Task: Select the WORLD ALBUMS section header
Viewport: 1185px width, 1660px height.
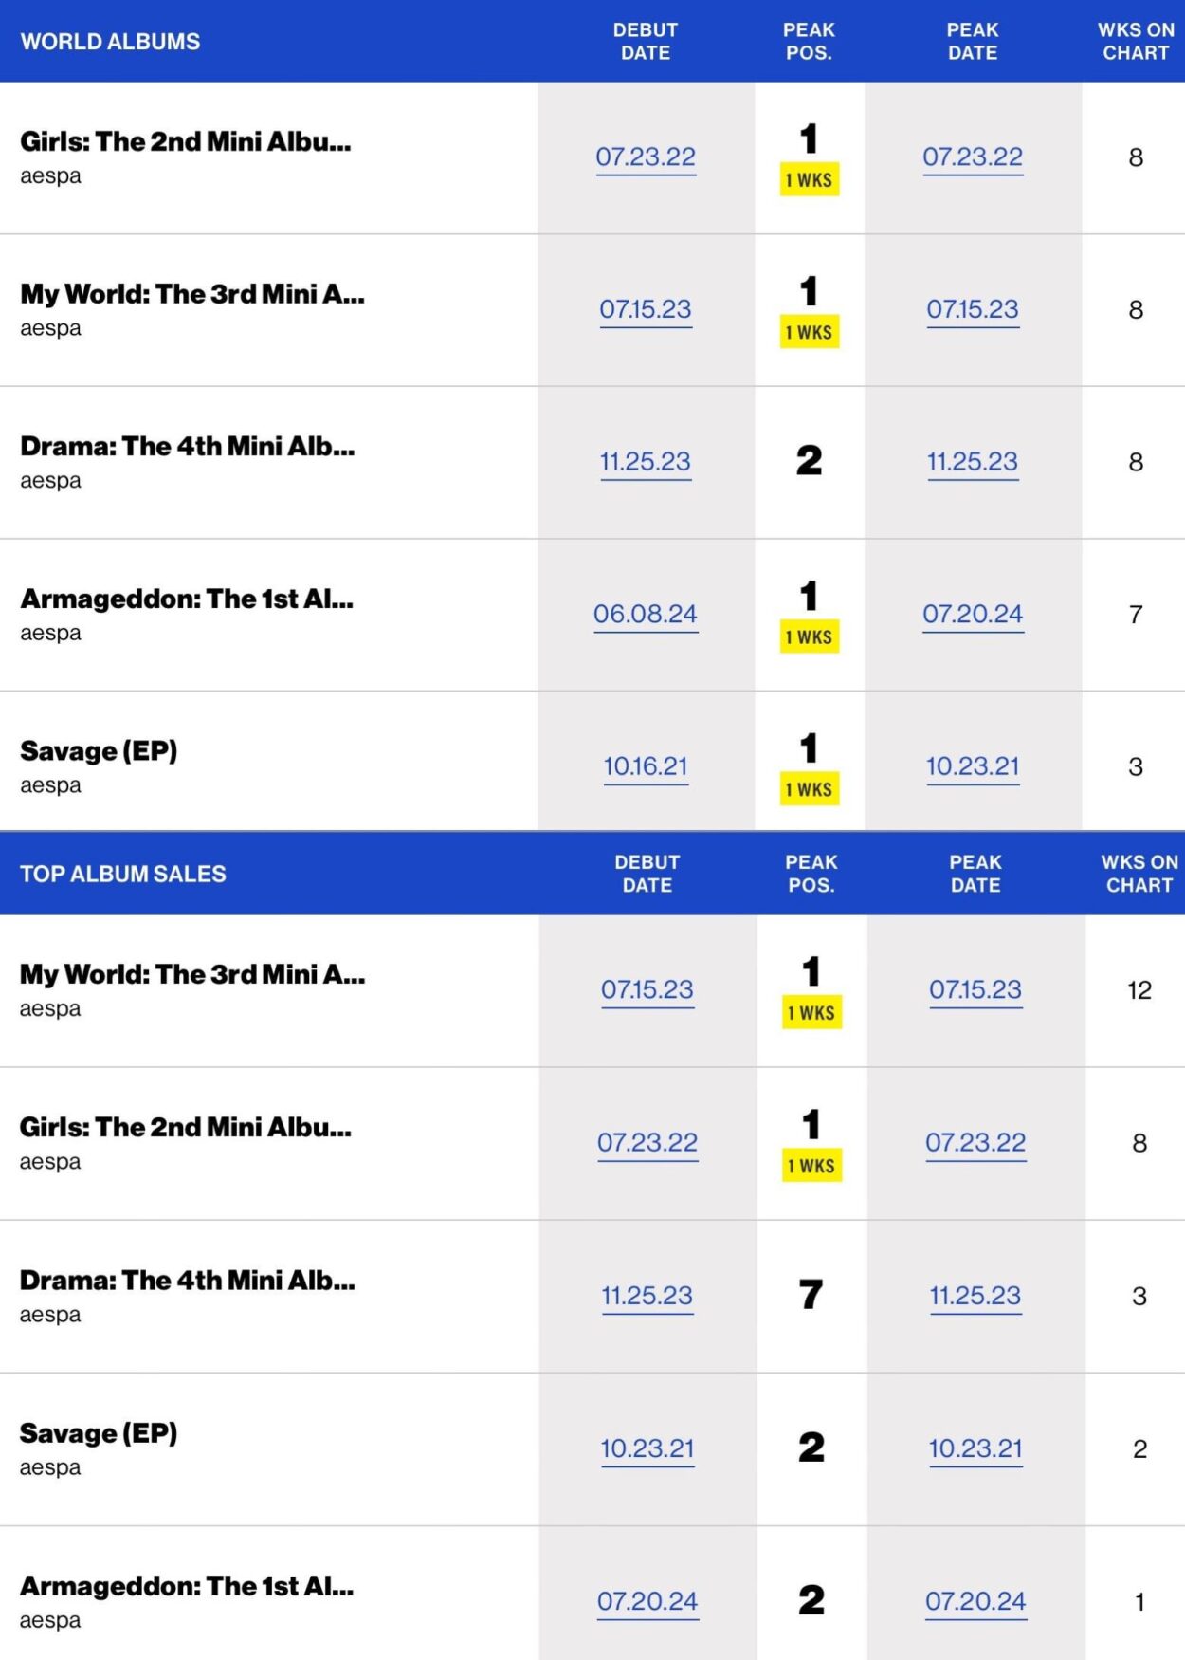Action: [110, 42]
